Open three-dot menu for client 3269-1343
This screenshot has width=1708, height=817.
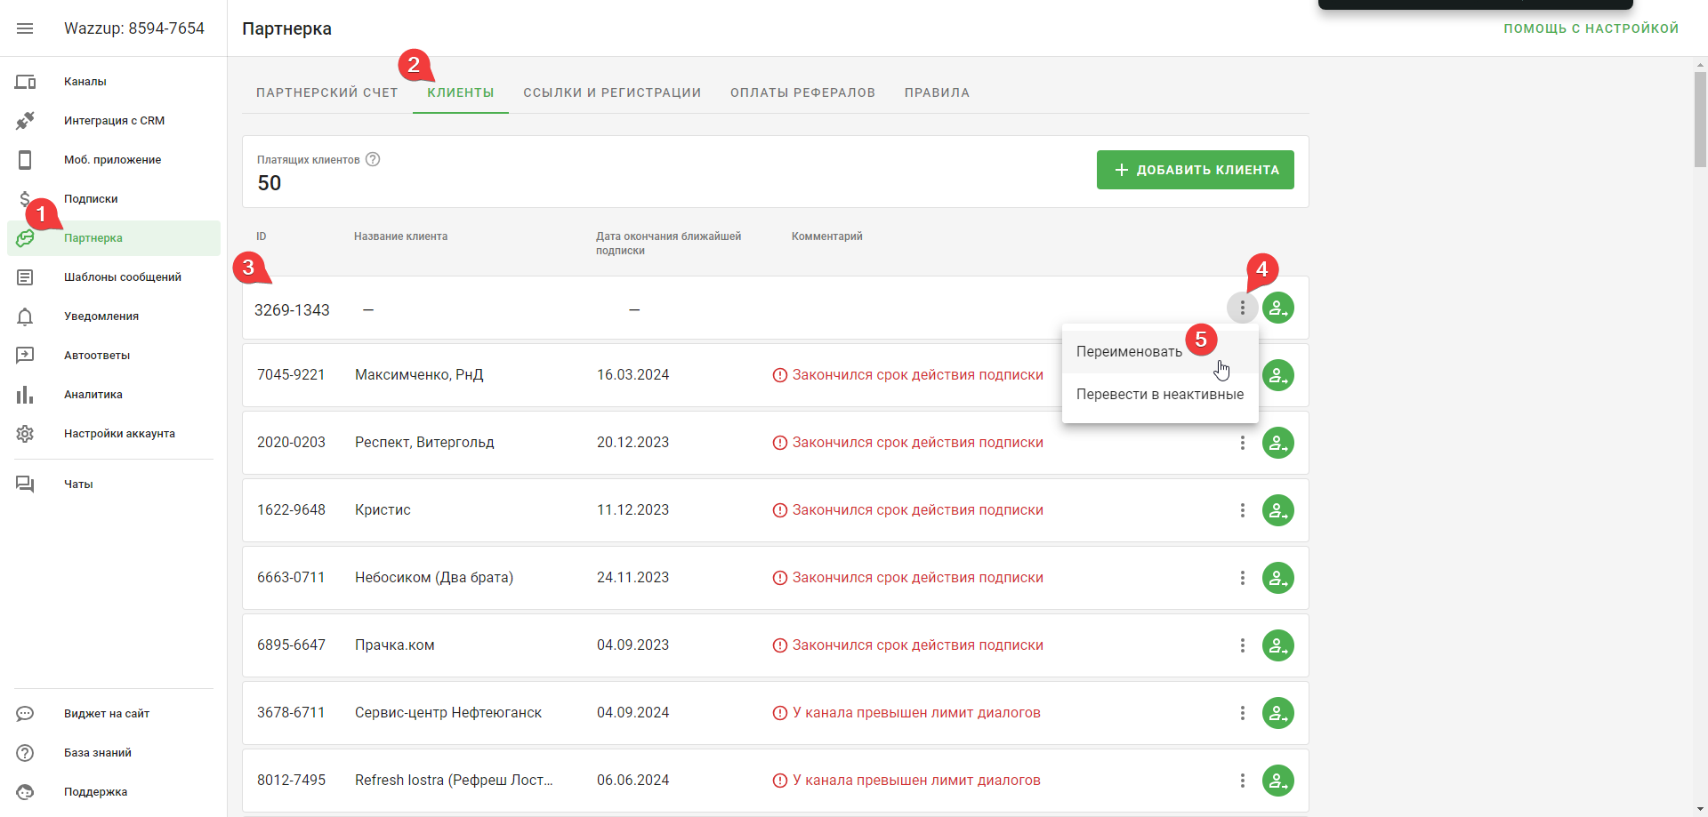(1243, 308)
